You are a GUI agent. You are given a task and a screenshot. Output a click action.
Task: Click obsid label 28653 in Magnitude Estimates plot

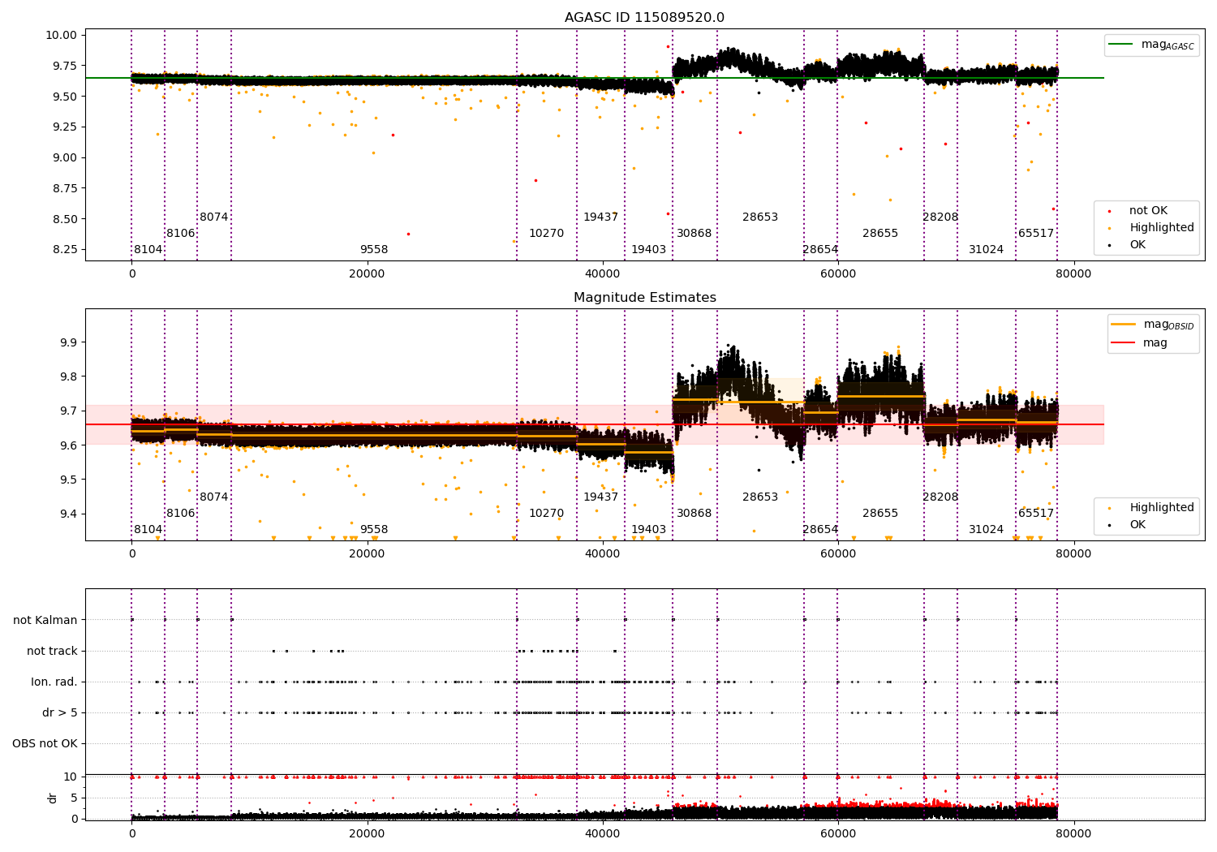click(x=760, y=497)
